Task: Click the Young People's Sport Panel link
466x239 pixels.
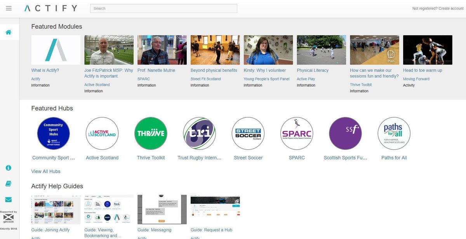Action: pos(267,79)
